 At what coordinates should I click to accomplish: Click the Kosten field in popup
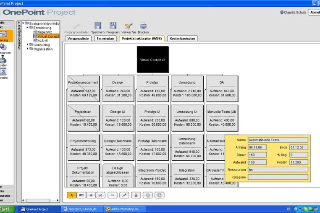[299, 162]
